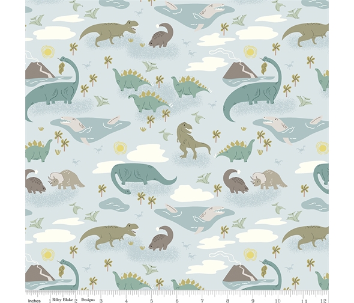This screenshot has height=303, width=354.
Task: Click the "Designs" text on the ruler
Action: pos(88,300)
